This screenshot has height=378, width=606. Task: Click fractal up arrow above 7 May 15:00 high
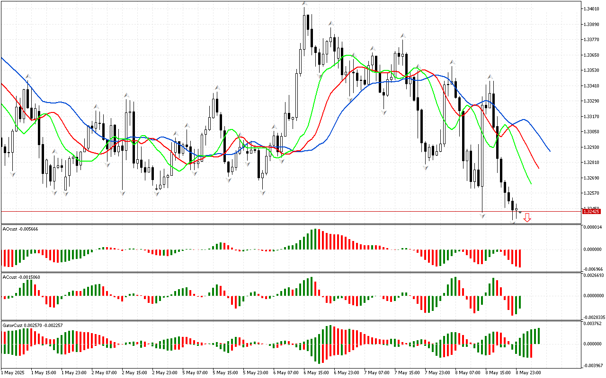[x=403, y=35]
